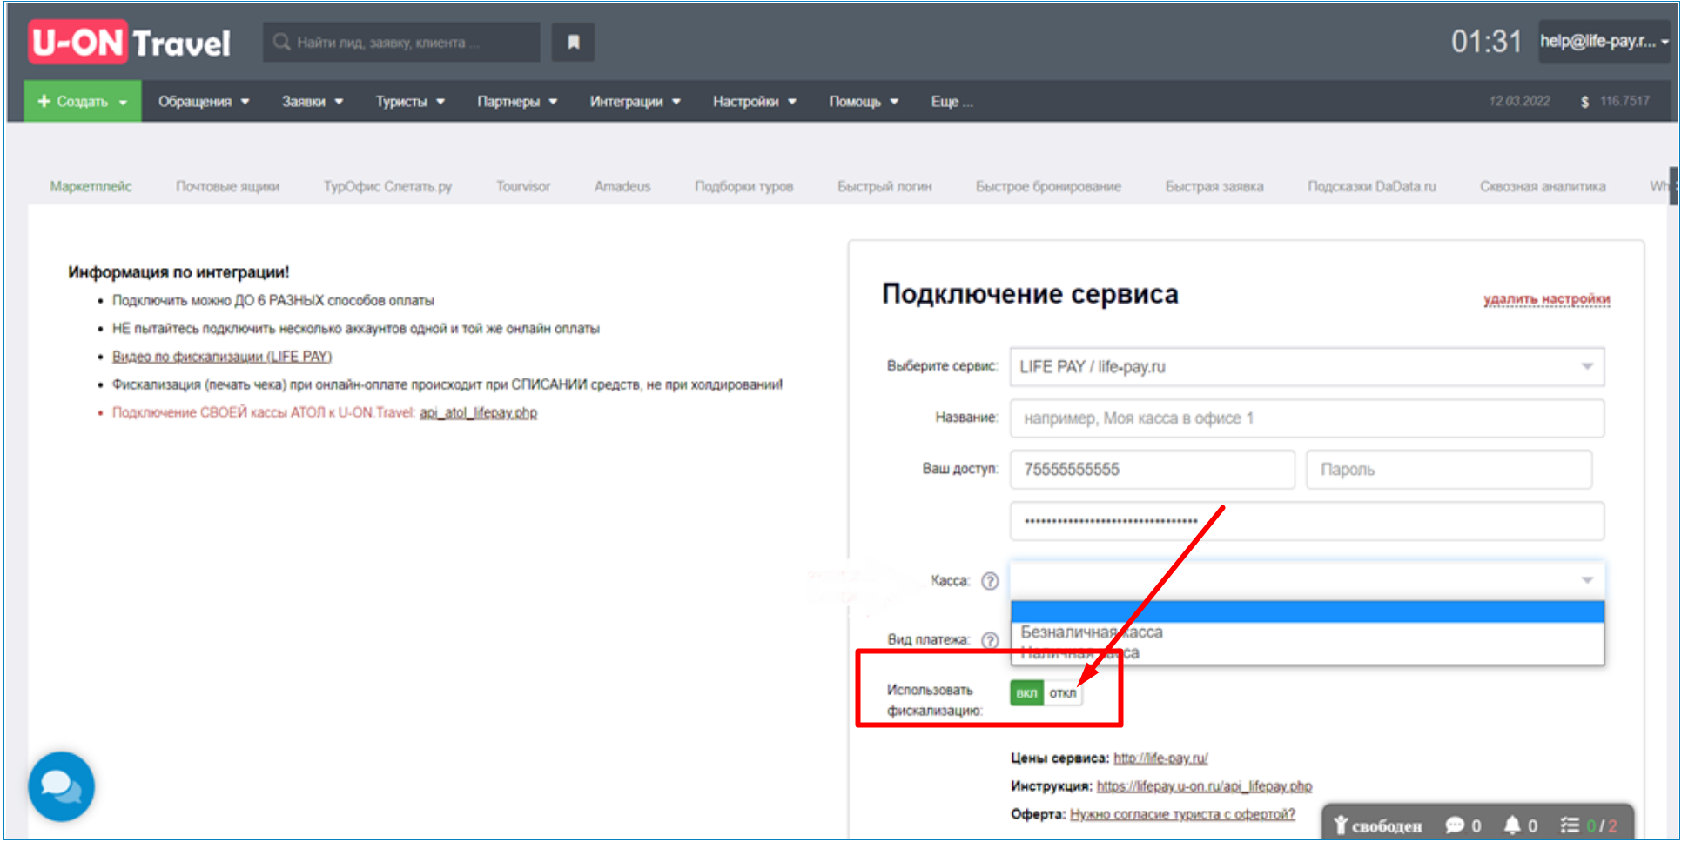Switch to Tourvisor tab
This screenshot has width=1688, height=842.
coord(523,186)
